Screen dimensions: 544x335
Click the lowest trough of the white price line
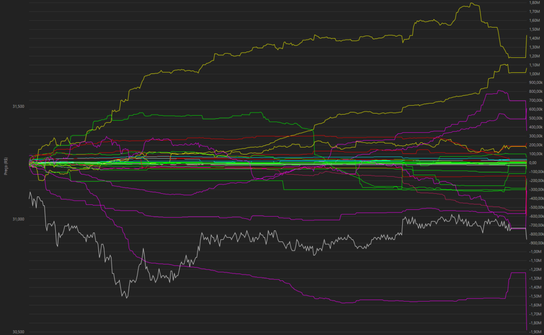tap(126, 298)
